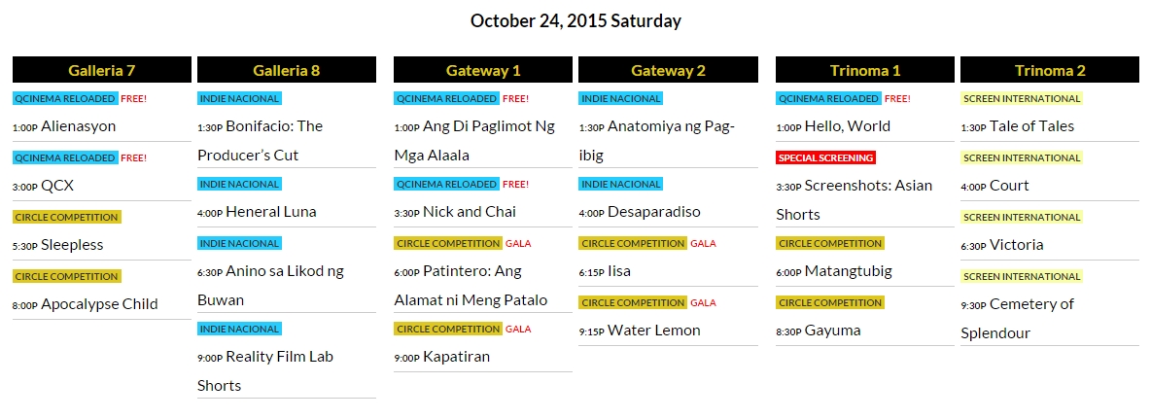Select the Apocalypse Child screening
Image resolution: width=1151 pixels, height=418 pixels.
pyautogui.click(x=99, y=304)
